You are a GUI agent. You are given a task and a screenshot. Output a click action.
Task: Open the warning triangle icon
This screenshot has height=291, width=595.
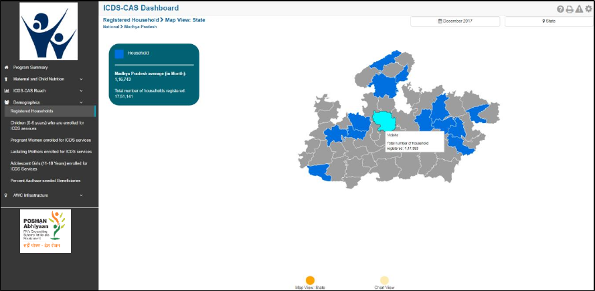pos(579,9)
